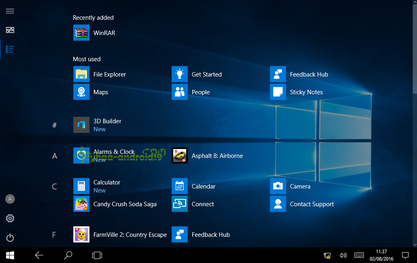Screen dimensions: 417x263
Task: Open taskbar search
Action: [68, 255]
